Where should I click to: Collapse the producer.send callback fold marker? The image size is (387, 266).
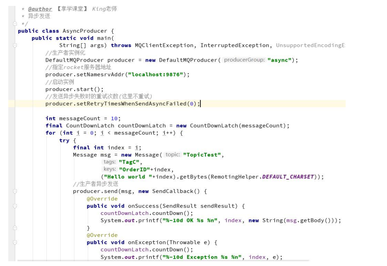(x=15, y=191)
